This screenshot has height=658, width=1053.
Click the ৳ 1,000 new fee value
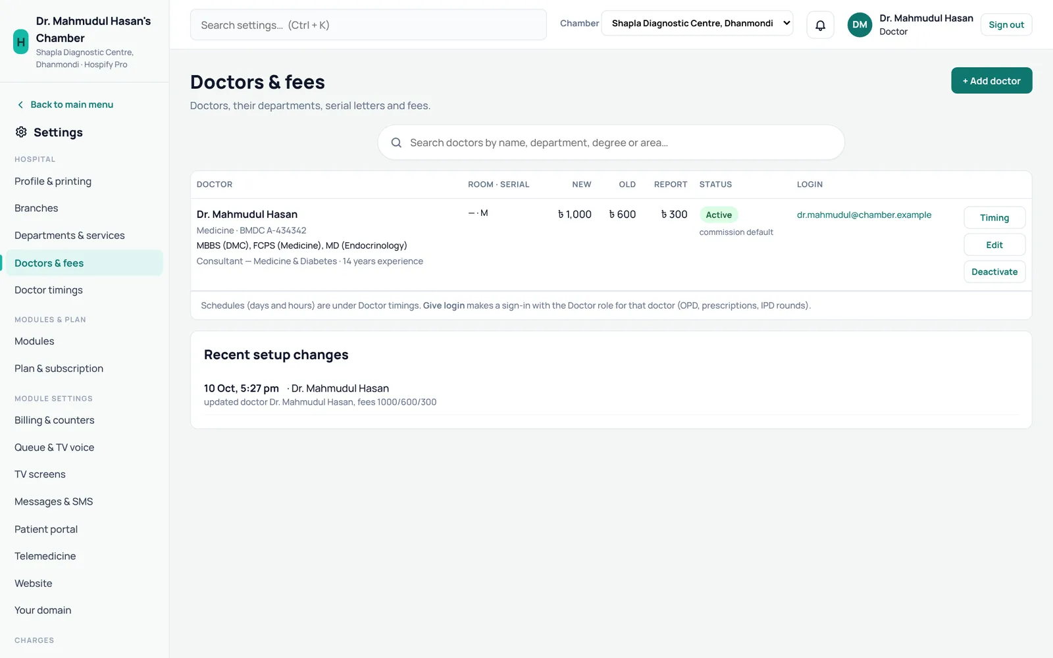575,215
